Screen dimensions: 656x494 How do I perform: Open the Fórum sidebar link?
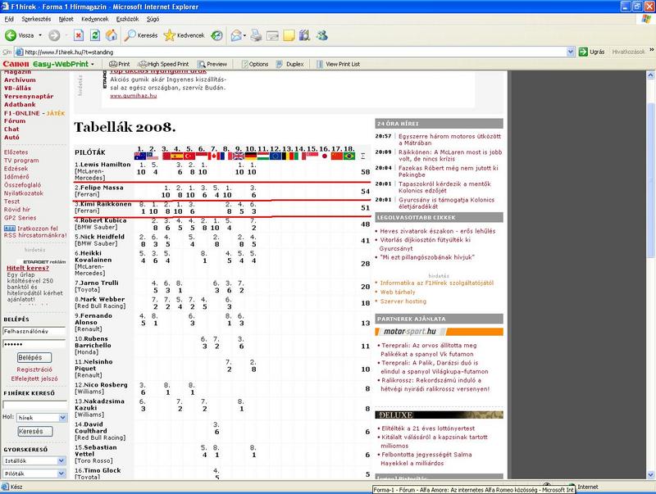click(x=15, y=120)
